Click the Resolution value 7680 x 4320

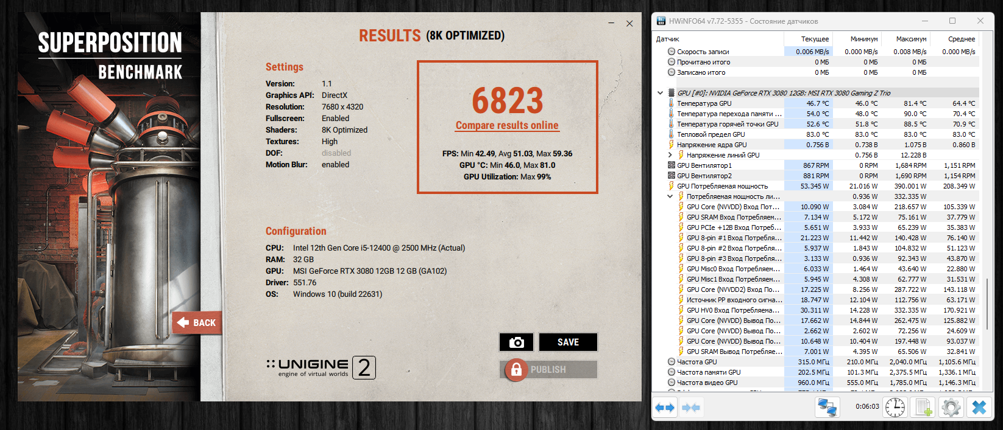point(342,107)
